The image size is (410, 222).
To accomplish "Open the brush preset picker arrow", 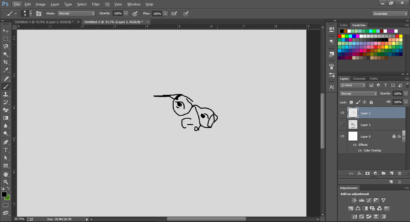I will [31, 14].
